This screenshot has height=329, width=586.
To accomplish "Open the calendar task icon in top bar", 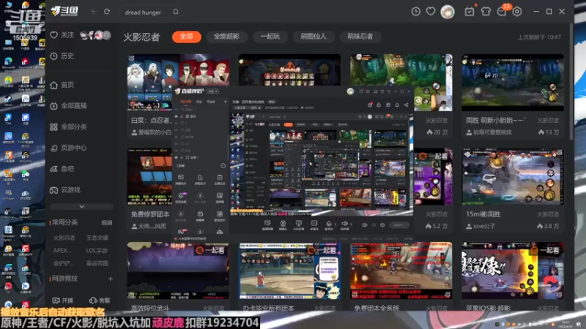I will [x=470, y=12].
